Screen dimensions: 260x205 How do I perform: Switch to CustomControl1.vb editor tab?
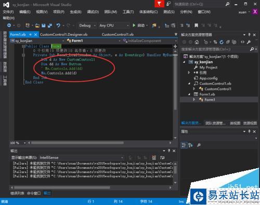[118, 35]
